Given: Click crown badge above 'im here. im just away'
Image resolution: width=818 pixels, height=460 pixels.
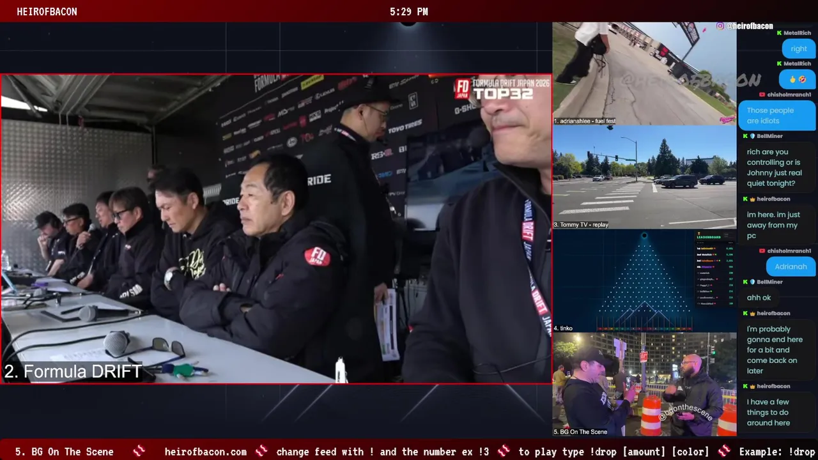Looking at the screenshot, I should 752,199.
